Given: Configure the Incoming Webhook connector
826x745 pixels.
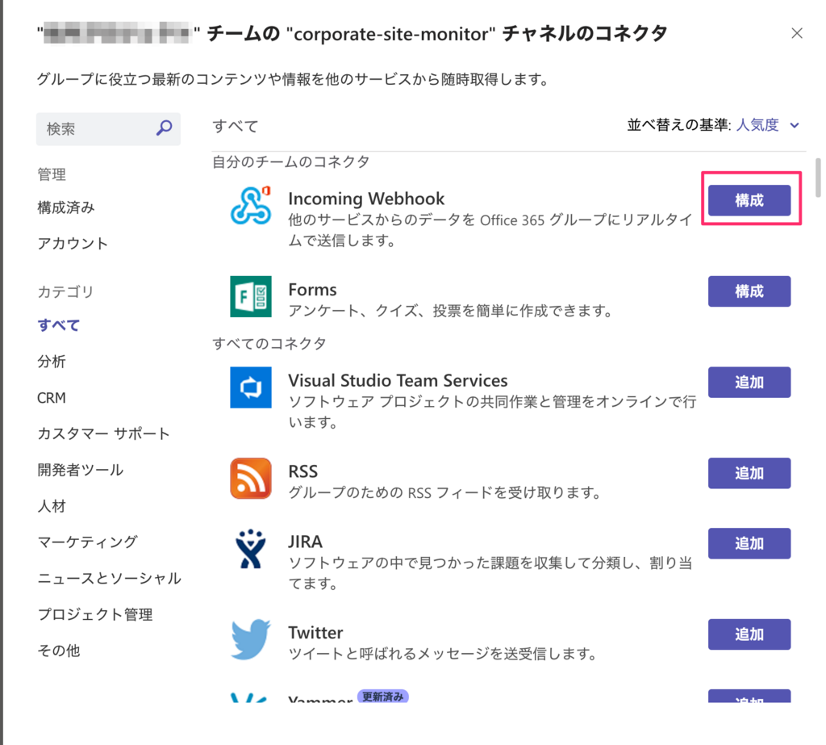Looking at the screenshot, I should [x=749, y=200].
